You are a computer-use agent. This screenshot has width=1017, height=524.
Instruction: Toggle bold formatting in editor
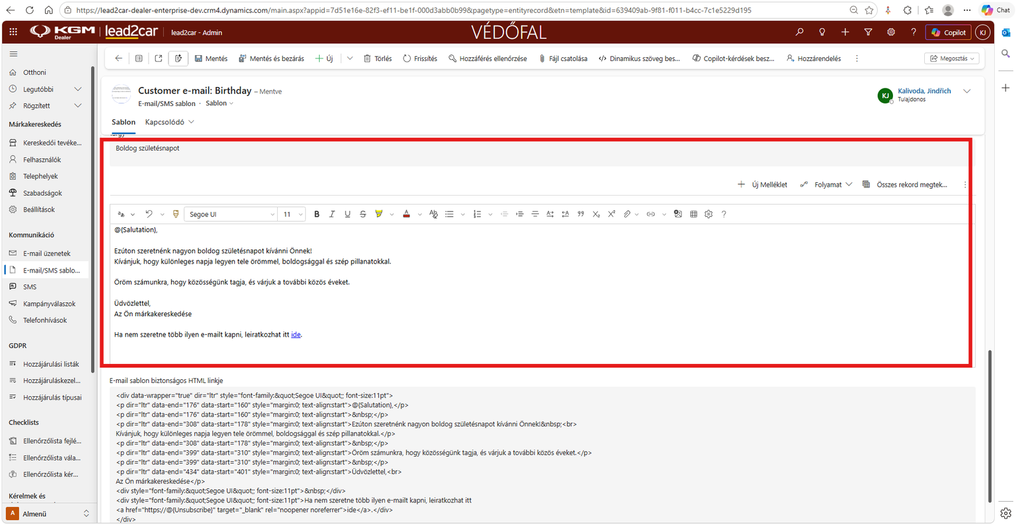click(317, 214)
